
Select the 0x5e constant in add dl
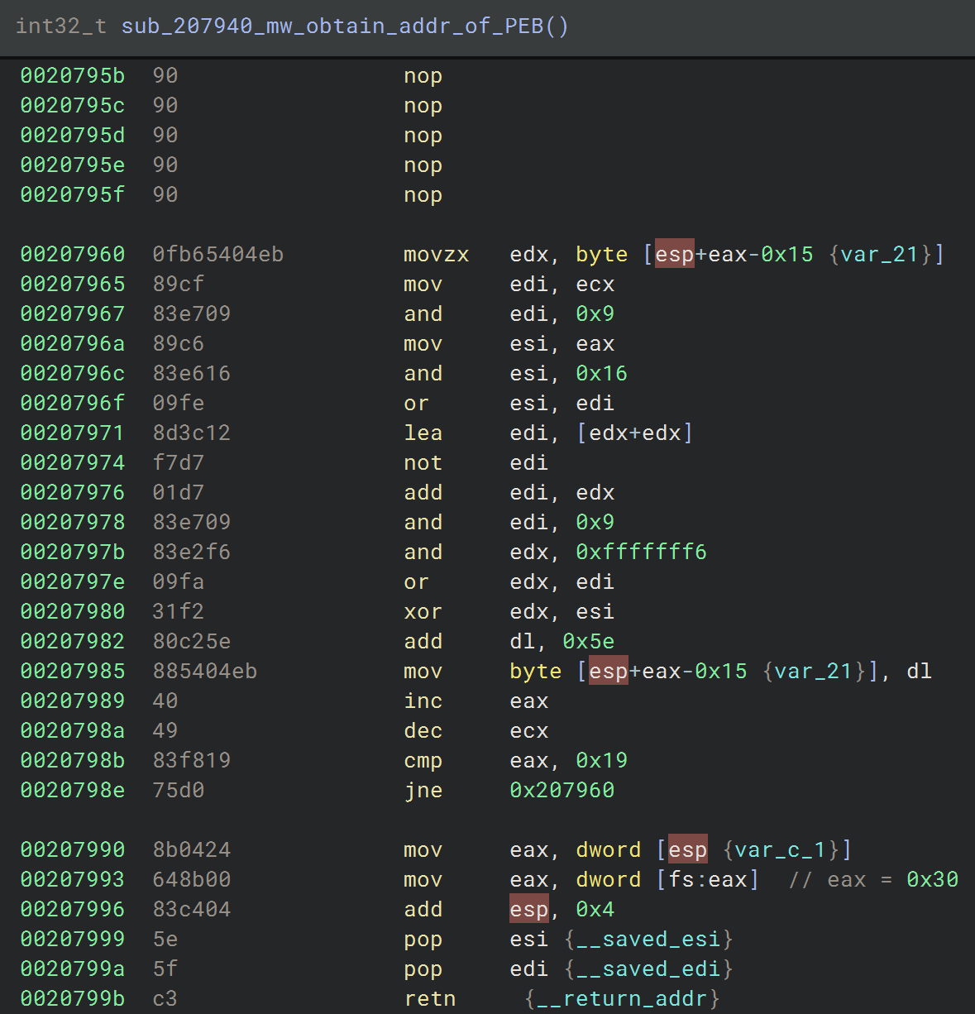[x=588, y=641]
